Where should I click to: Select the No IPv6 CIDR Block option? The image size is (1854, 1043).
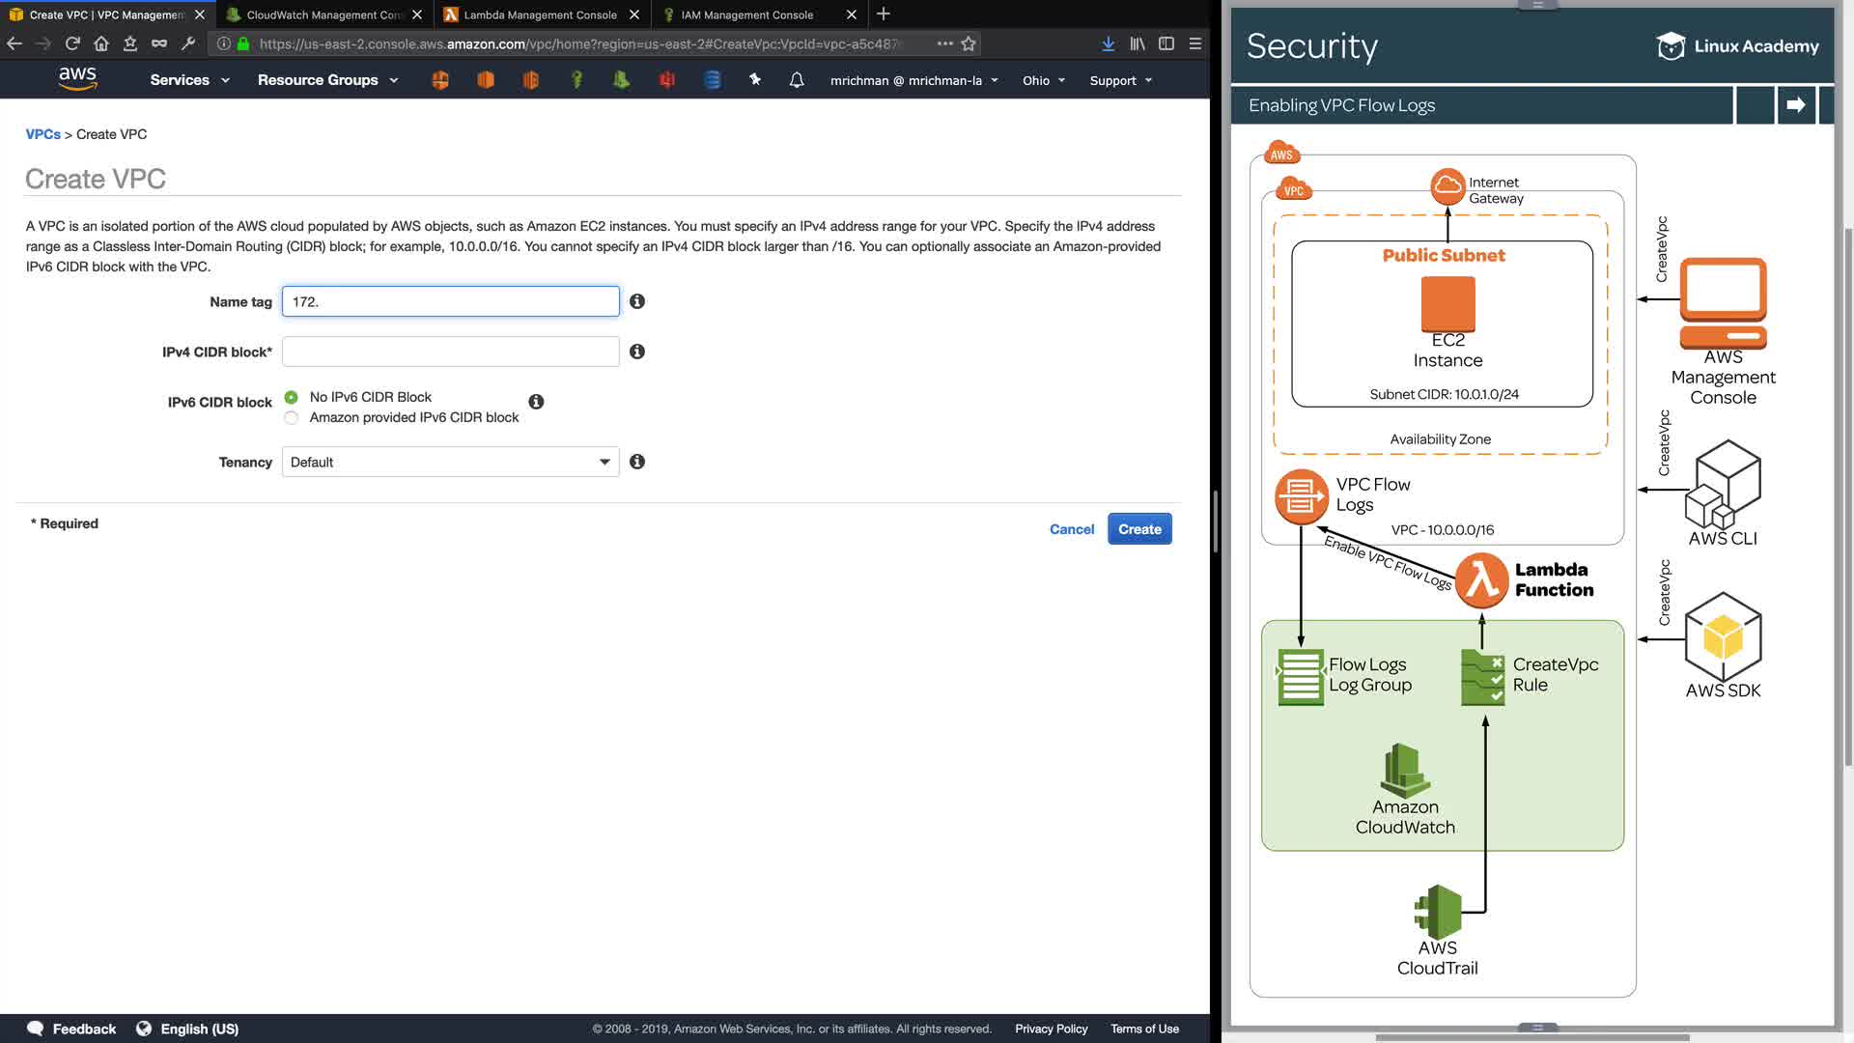point(292,397)
